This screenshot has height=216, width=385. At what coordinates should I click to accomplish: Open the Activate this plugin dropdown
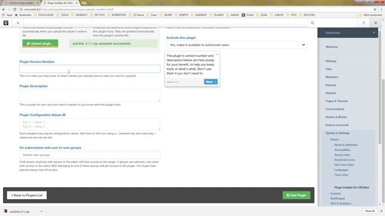coord(237,45)
